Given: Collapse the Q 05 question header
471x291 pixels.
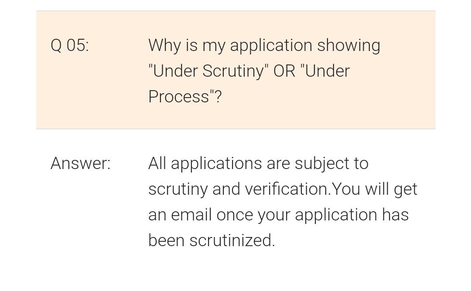Looking at the screenshot, I should click(235, 70).
